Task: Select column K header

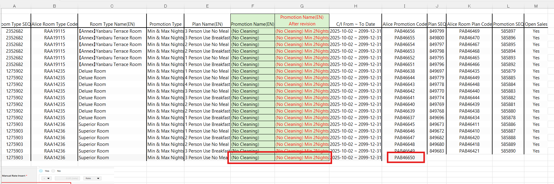Action: point(469,6)
